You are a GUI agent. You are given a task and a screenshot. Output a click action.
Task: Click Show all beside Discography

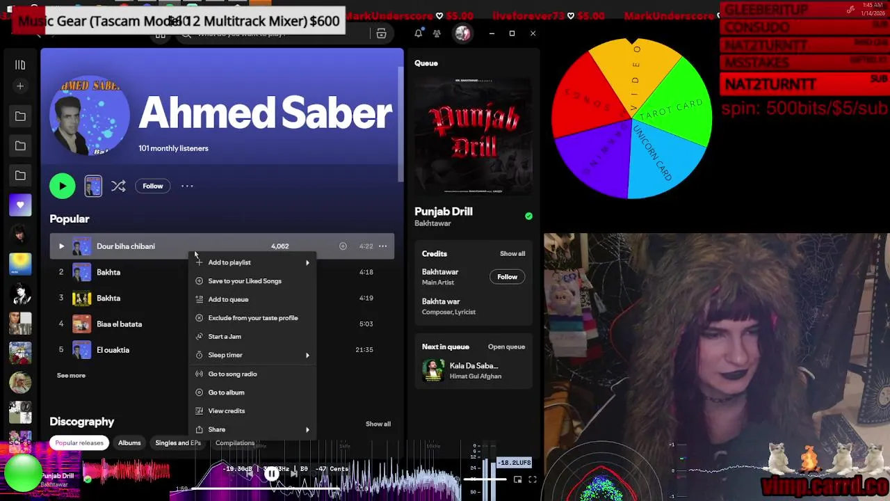coord(378,424)
